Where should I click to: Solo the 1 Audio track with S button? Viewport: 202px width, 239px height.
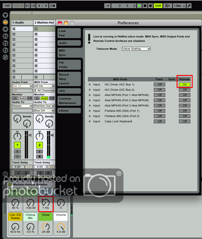coord(17,152)
